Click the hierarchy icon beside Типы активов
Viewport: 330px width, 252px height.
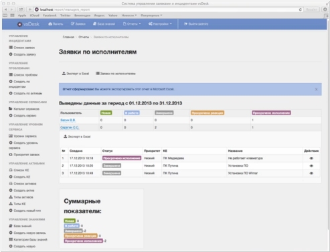coord(11,197)
